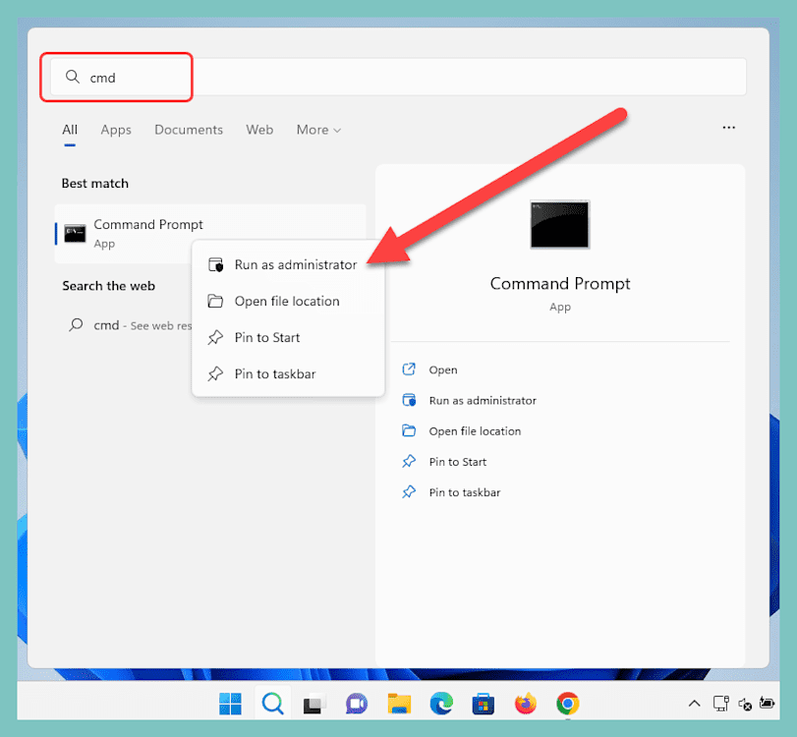The height and width of the screenshot is (737, 797).
Task: Click the blue shield icon in the preview pane
Action: pyautogui.click(x=409, y=400)
